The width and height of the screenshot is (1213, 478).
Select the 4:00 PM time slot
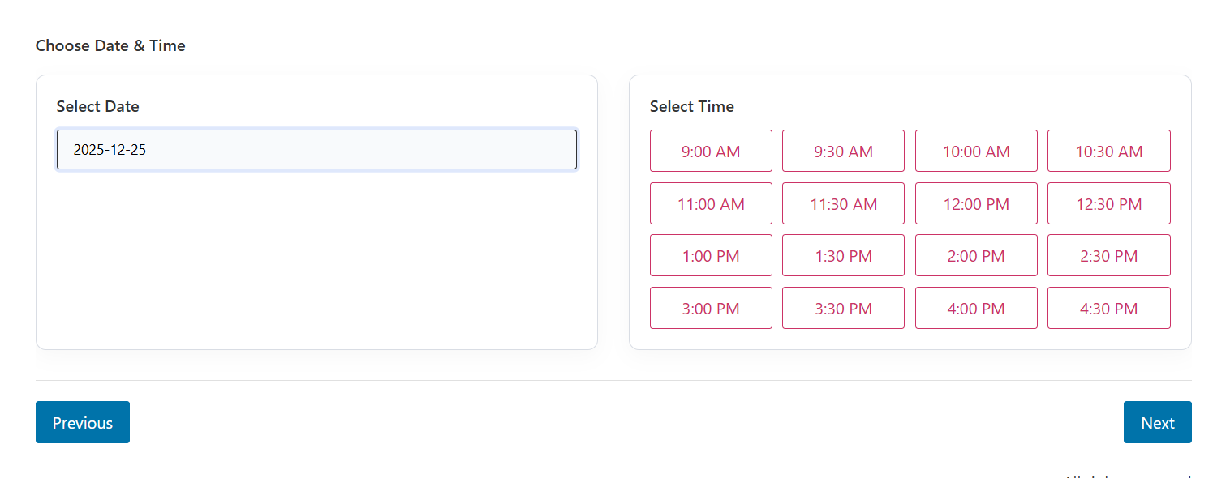click(976, 308)
